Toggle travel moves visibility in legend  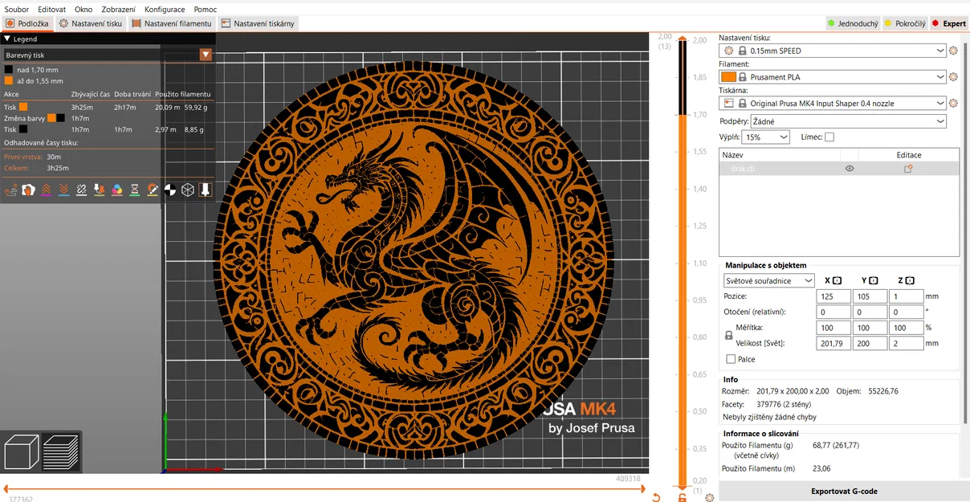click(x=10, y=190)
